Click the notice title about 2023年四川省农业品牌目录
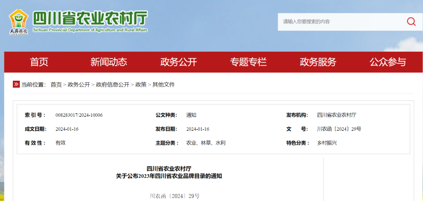The height and width of the screenshot is (201, 423). click(169, 176)
